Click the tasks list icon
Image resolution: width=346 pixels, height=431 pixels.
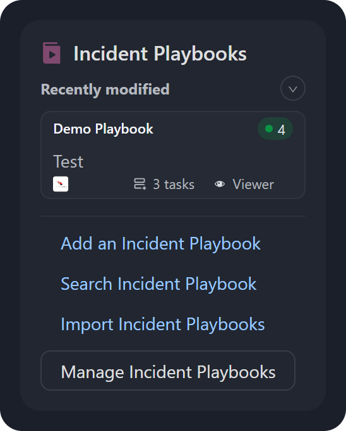140,184
